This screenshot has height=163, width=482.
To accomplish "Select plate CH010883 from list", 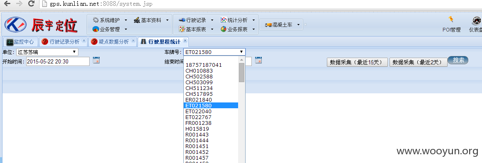I will tap(211, 71).
